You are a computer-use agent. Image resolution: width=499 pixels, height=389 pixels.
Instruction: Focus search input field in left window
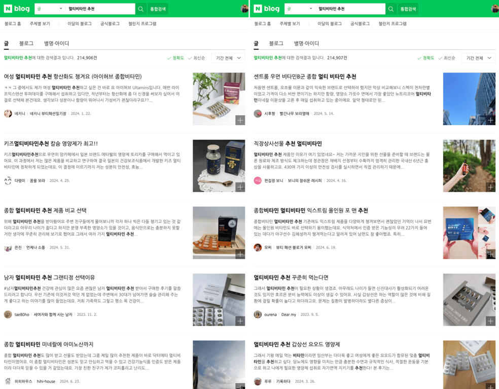(100, 9)
